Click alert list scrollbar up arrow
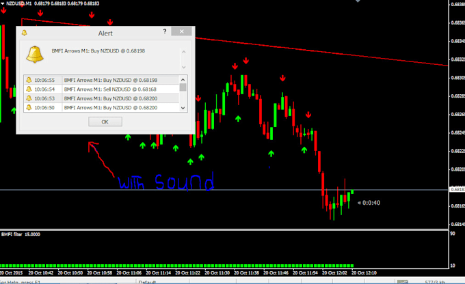 coord(183,79)
